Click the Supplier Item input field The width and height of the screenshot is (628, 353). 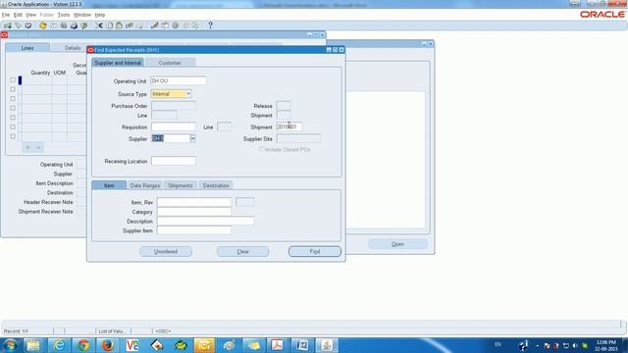click(194, 230)
